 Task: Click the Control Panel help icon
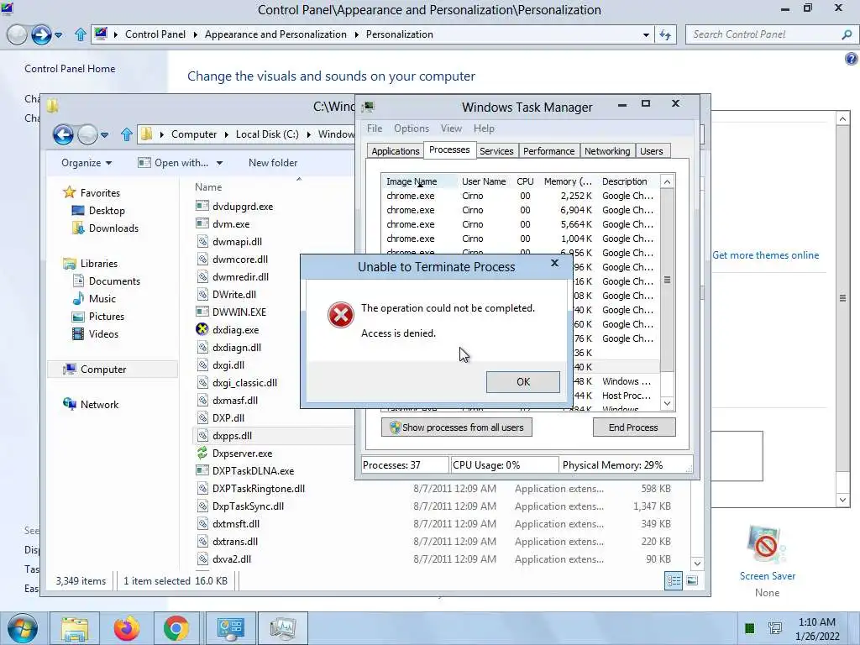[x=852, y=59]
